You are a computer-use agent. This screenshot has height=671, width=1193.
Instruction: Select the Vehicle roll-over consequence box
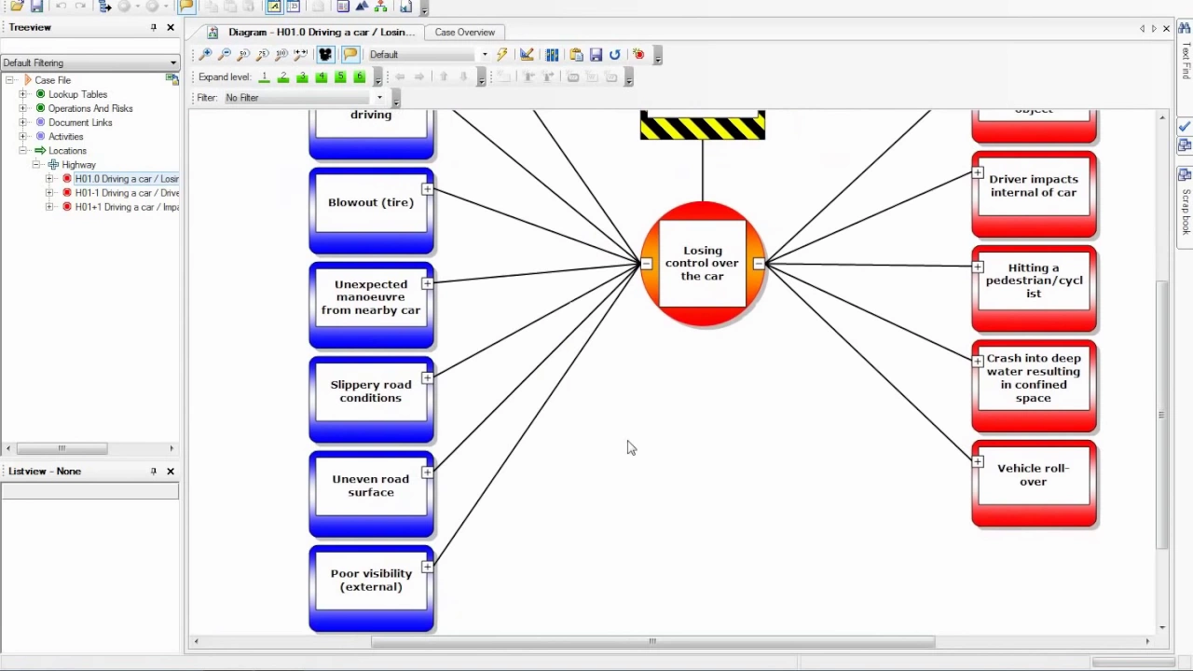click(1034, 484)
